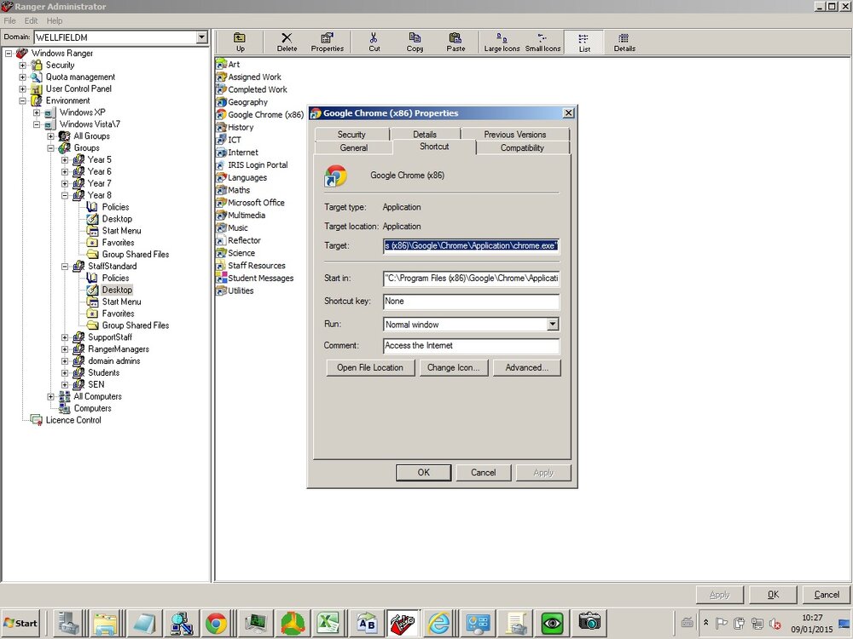Click the camera icon in taskbar
853x639 pixels.
point(589,624)
